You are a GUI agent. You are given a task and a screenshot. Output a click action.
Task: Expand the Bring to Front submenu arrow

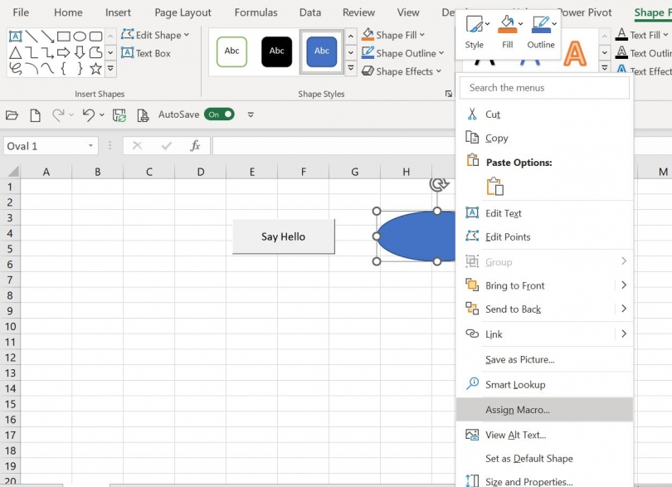click(x=624, y=285)
